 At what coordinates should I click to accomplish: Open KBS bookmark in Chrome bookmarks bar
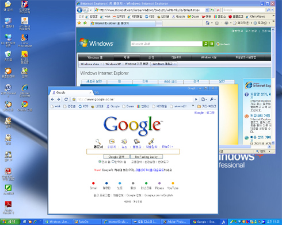(83, 106)
